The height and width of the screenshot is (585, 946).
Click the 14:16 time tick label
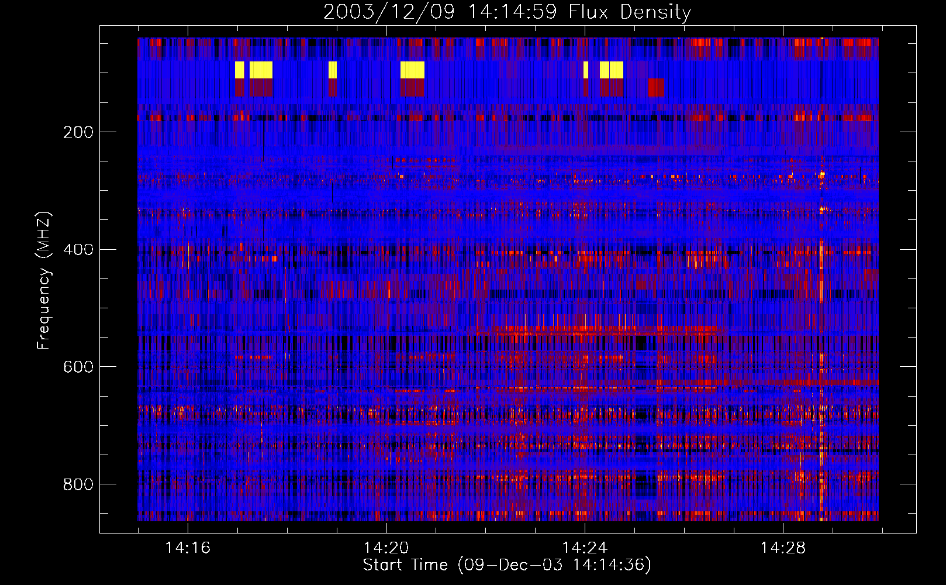188,548
